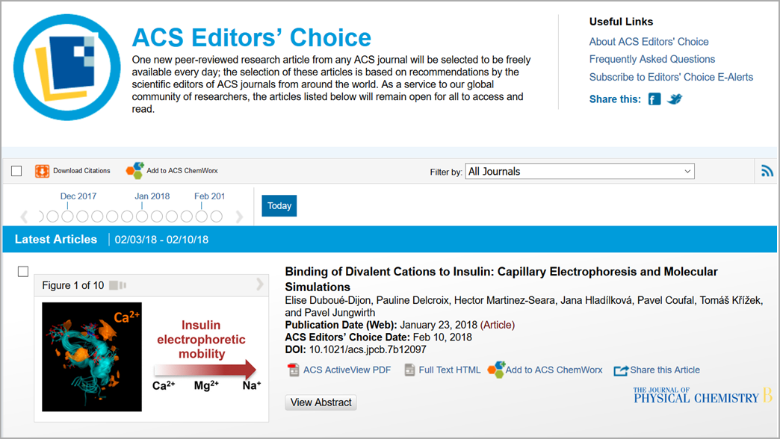Open the Full Text HTML document icon
This screenshot has height=439, width=780.
tap(409, 370)
